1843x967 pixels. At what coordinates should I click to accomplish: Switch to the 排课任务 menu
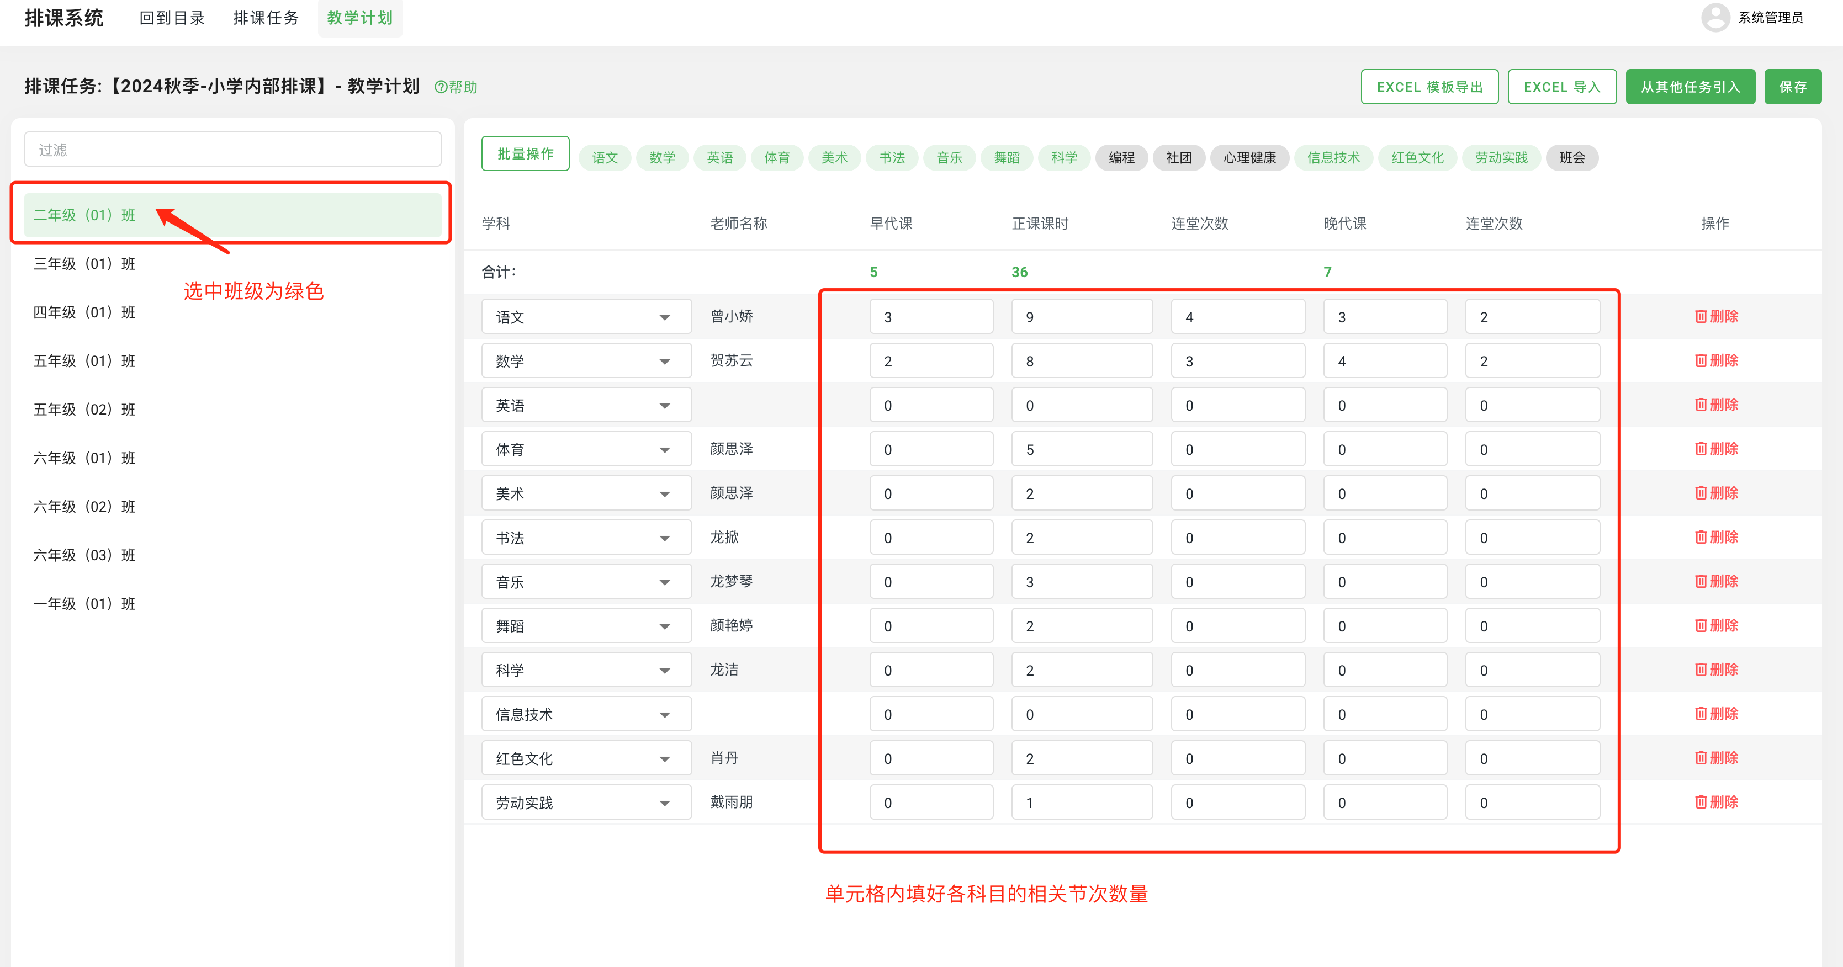pos(266,18)
